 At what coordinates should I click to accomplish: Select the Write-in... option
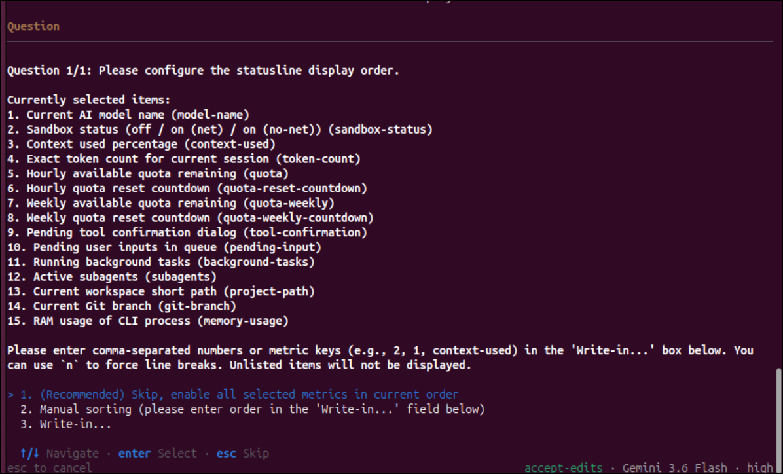coord(66,424)
